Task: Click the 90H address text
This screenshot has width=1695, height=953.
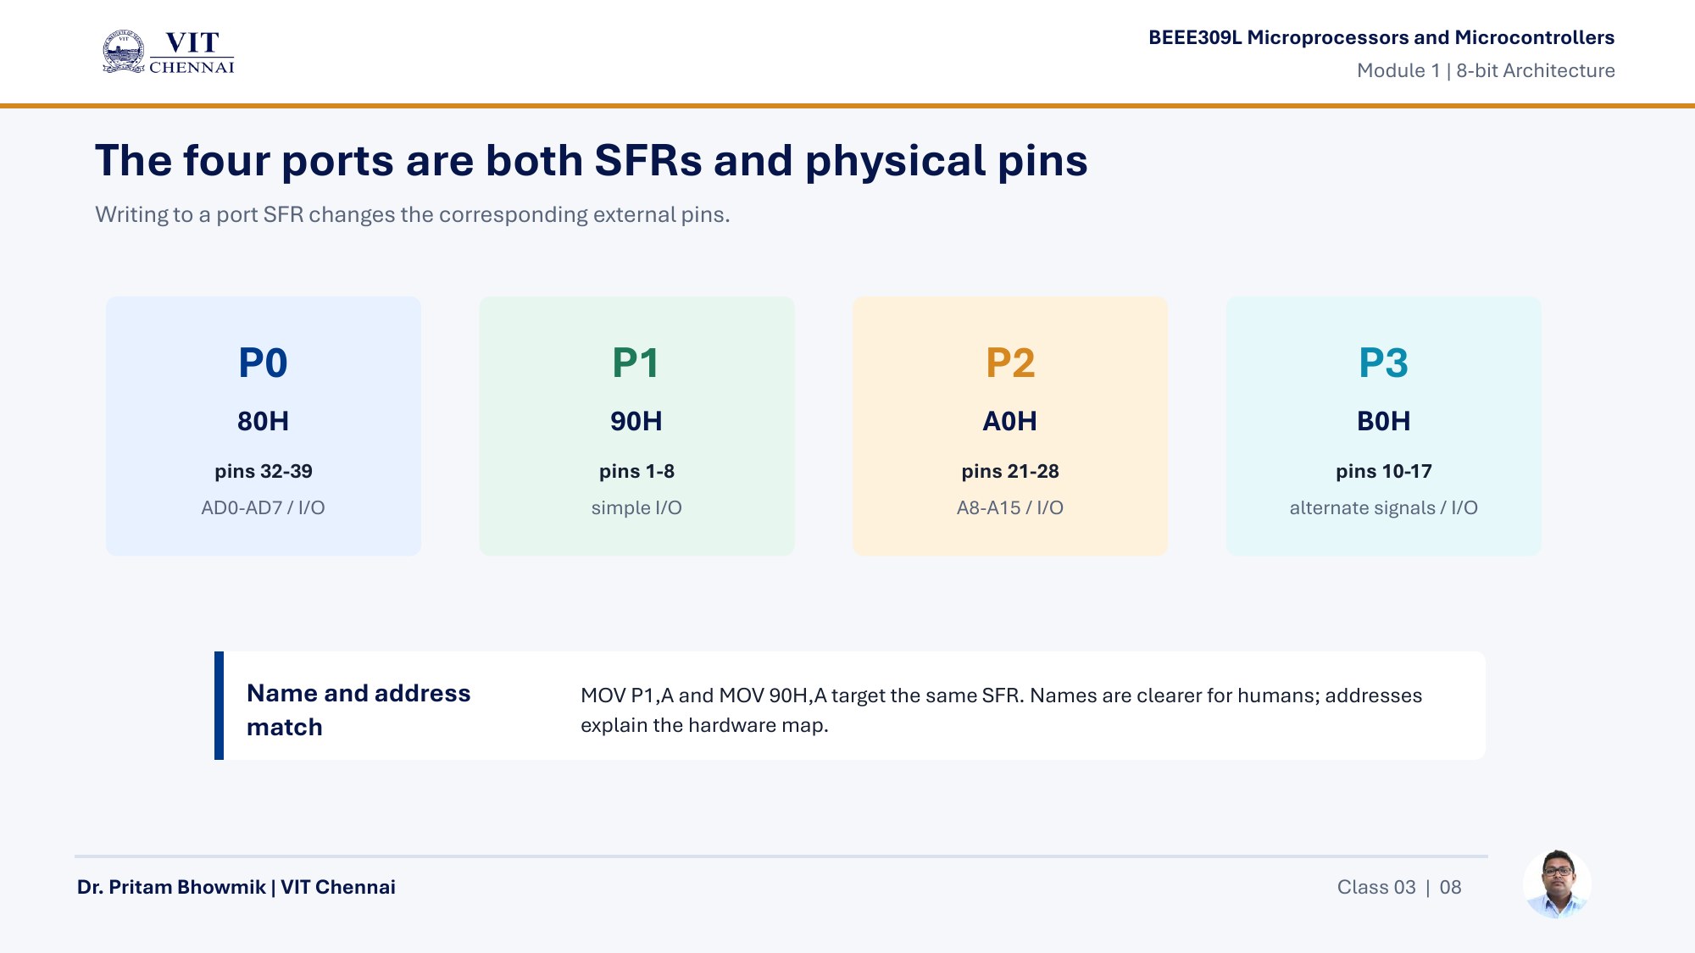Action: click(636, 421)
